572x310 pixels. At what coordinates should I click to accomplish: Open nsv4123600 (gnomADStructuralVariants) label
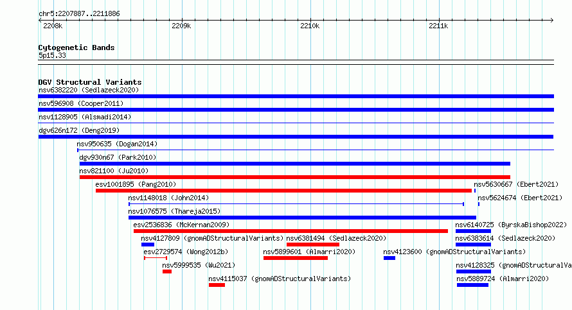pos(454,252)
